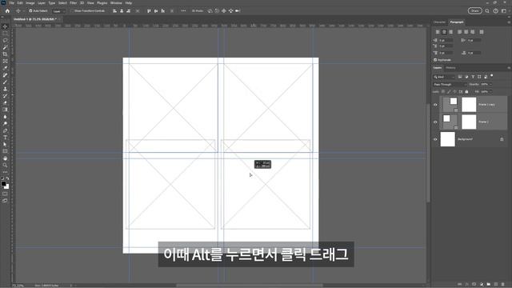
Task: Open the Change Screen Mode tool button
Action: point(5,201)
